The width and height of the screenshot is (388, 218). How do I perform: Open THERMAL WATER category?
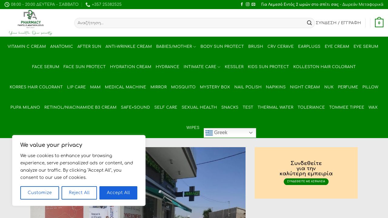(x=276, y=107)
